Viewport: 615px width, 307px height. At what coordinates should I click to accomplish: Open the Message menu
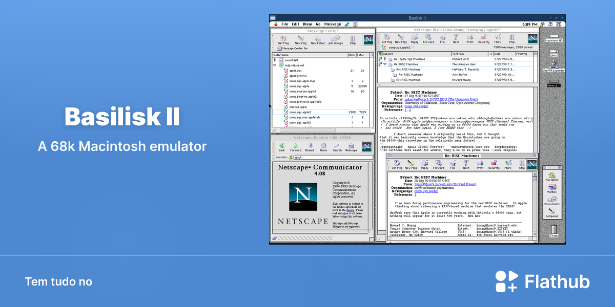tap(333, 24)
